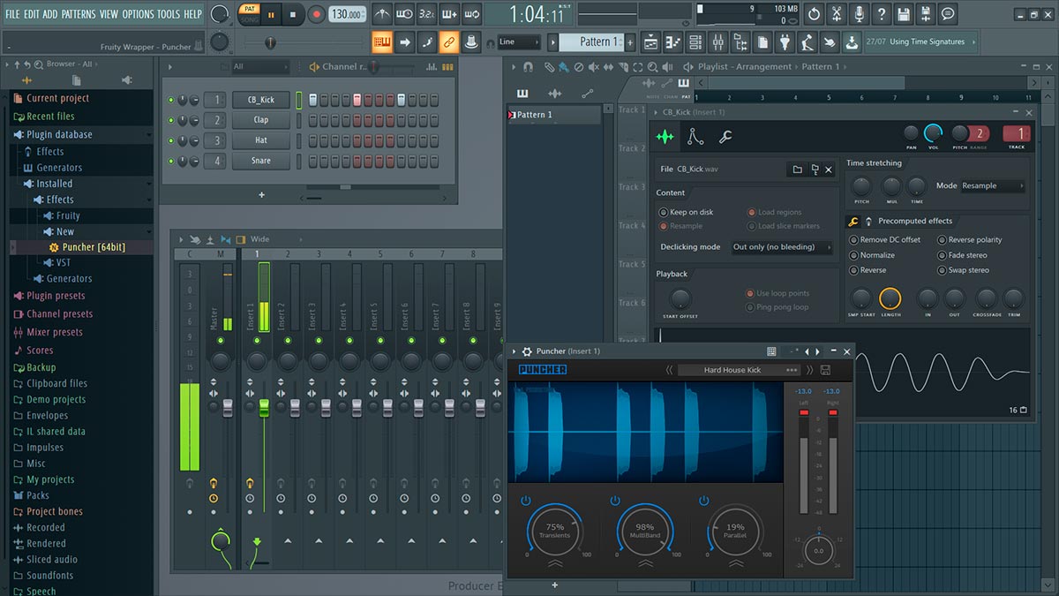
Task: Open the Line snap dropdown
Action: click(519, 41)
